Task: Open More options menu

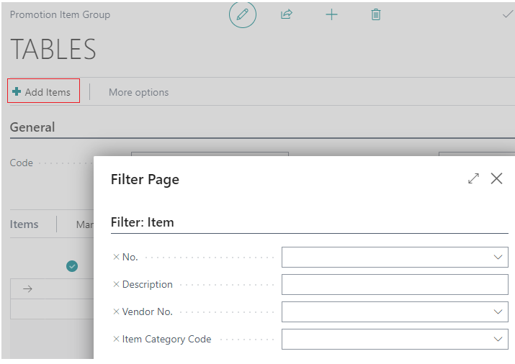Action: (x=138, y=92)
